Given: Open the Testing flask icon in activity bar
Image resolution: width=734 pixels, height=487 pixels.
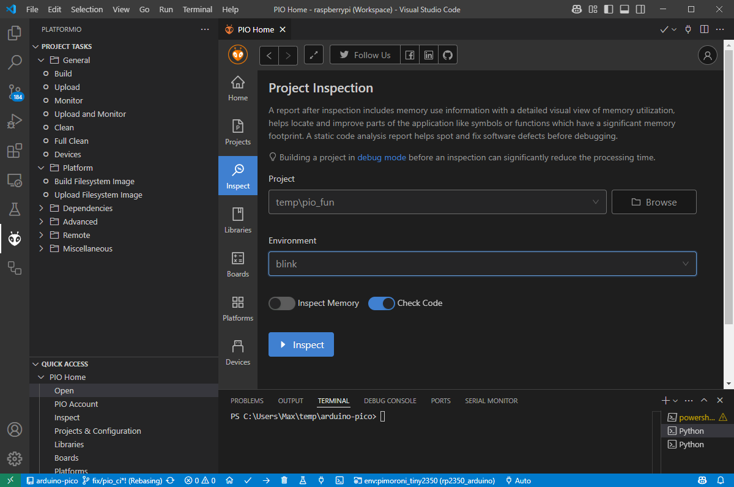Looking at the screenshot, I should pyautogui.click(x=15, y=209).
